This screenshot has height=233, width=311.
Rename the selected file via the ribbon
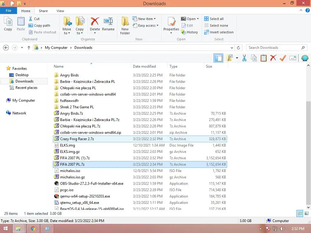(x=108, y=24)
